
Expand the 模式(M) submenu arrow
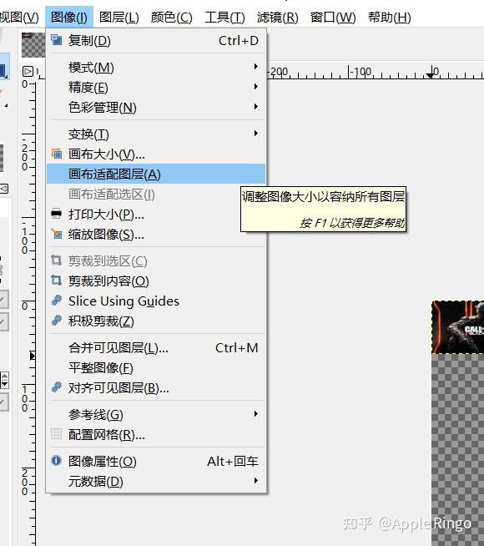(x=256, y=67)
